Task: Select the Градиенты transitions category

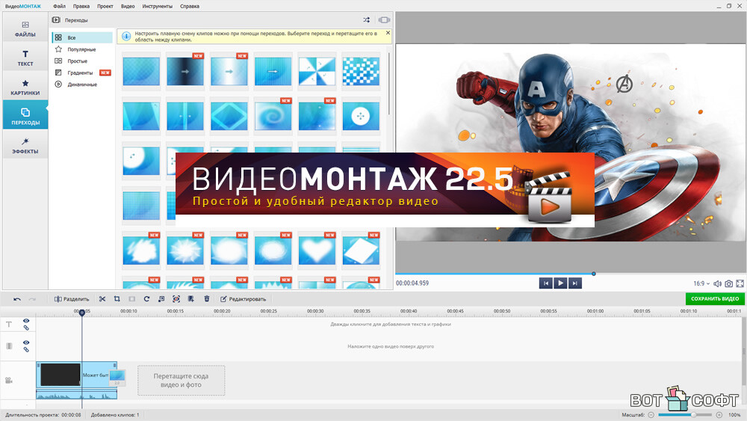Action: tap(82, 73)
